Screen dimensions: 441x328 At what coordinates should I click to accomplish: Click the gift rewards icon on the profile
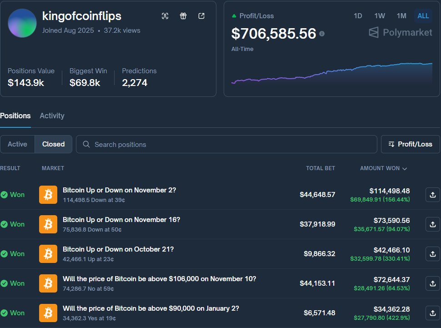tap(183, 15)
